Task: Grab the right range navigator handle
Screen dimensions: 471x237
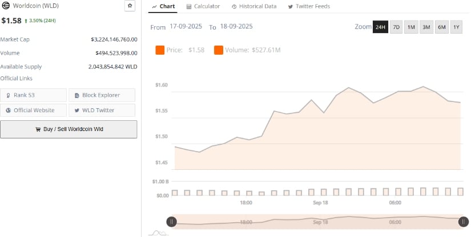Action: pos(464,222)
